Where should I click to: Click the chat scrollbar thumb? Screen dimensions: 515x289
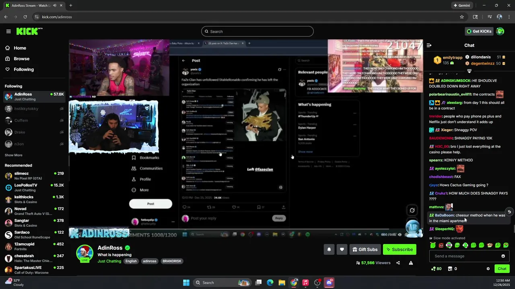pyautogui.click(x=514, y=229)
